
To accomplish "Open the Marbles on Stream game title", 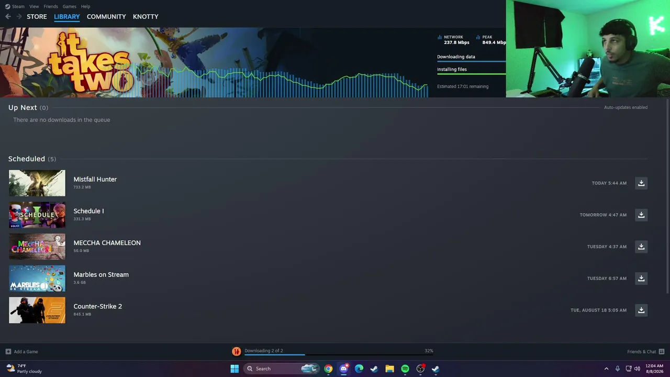I will 101,274.
